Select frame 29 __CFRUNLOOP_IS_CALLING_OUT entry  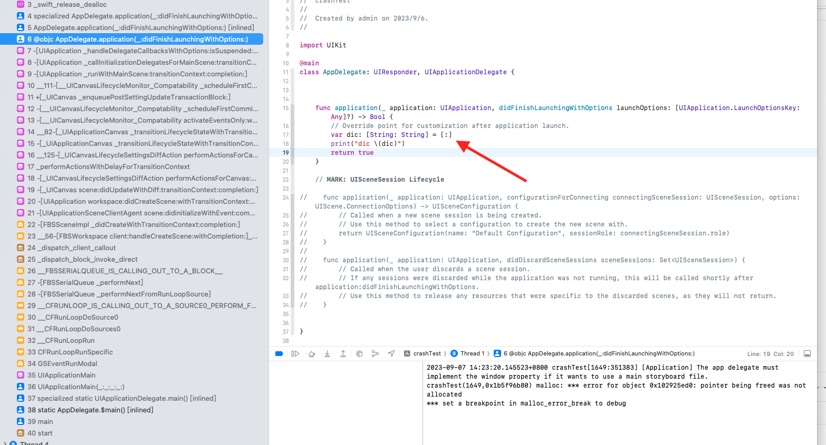[132, 305]
